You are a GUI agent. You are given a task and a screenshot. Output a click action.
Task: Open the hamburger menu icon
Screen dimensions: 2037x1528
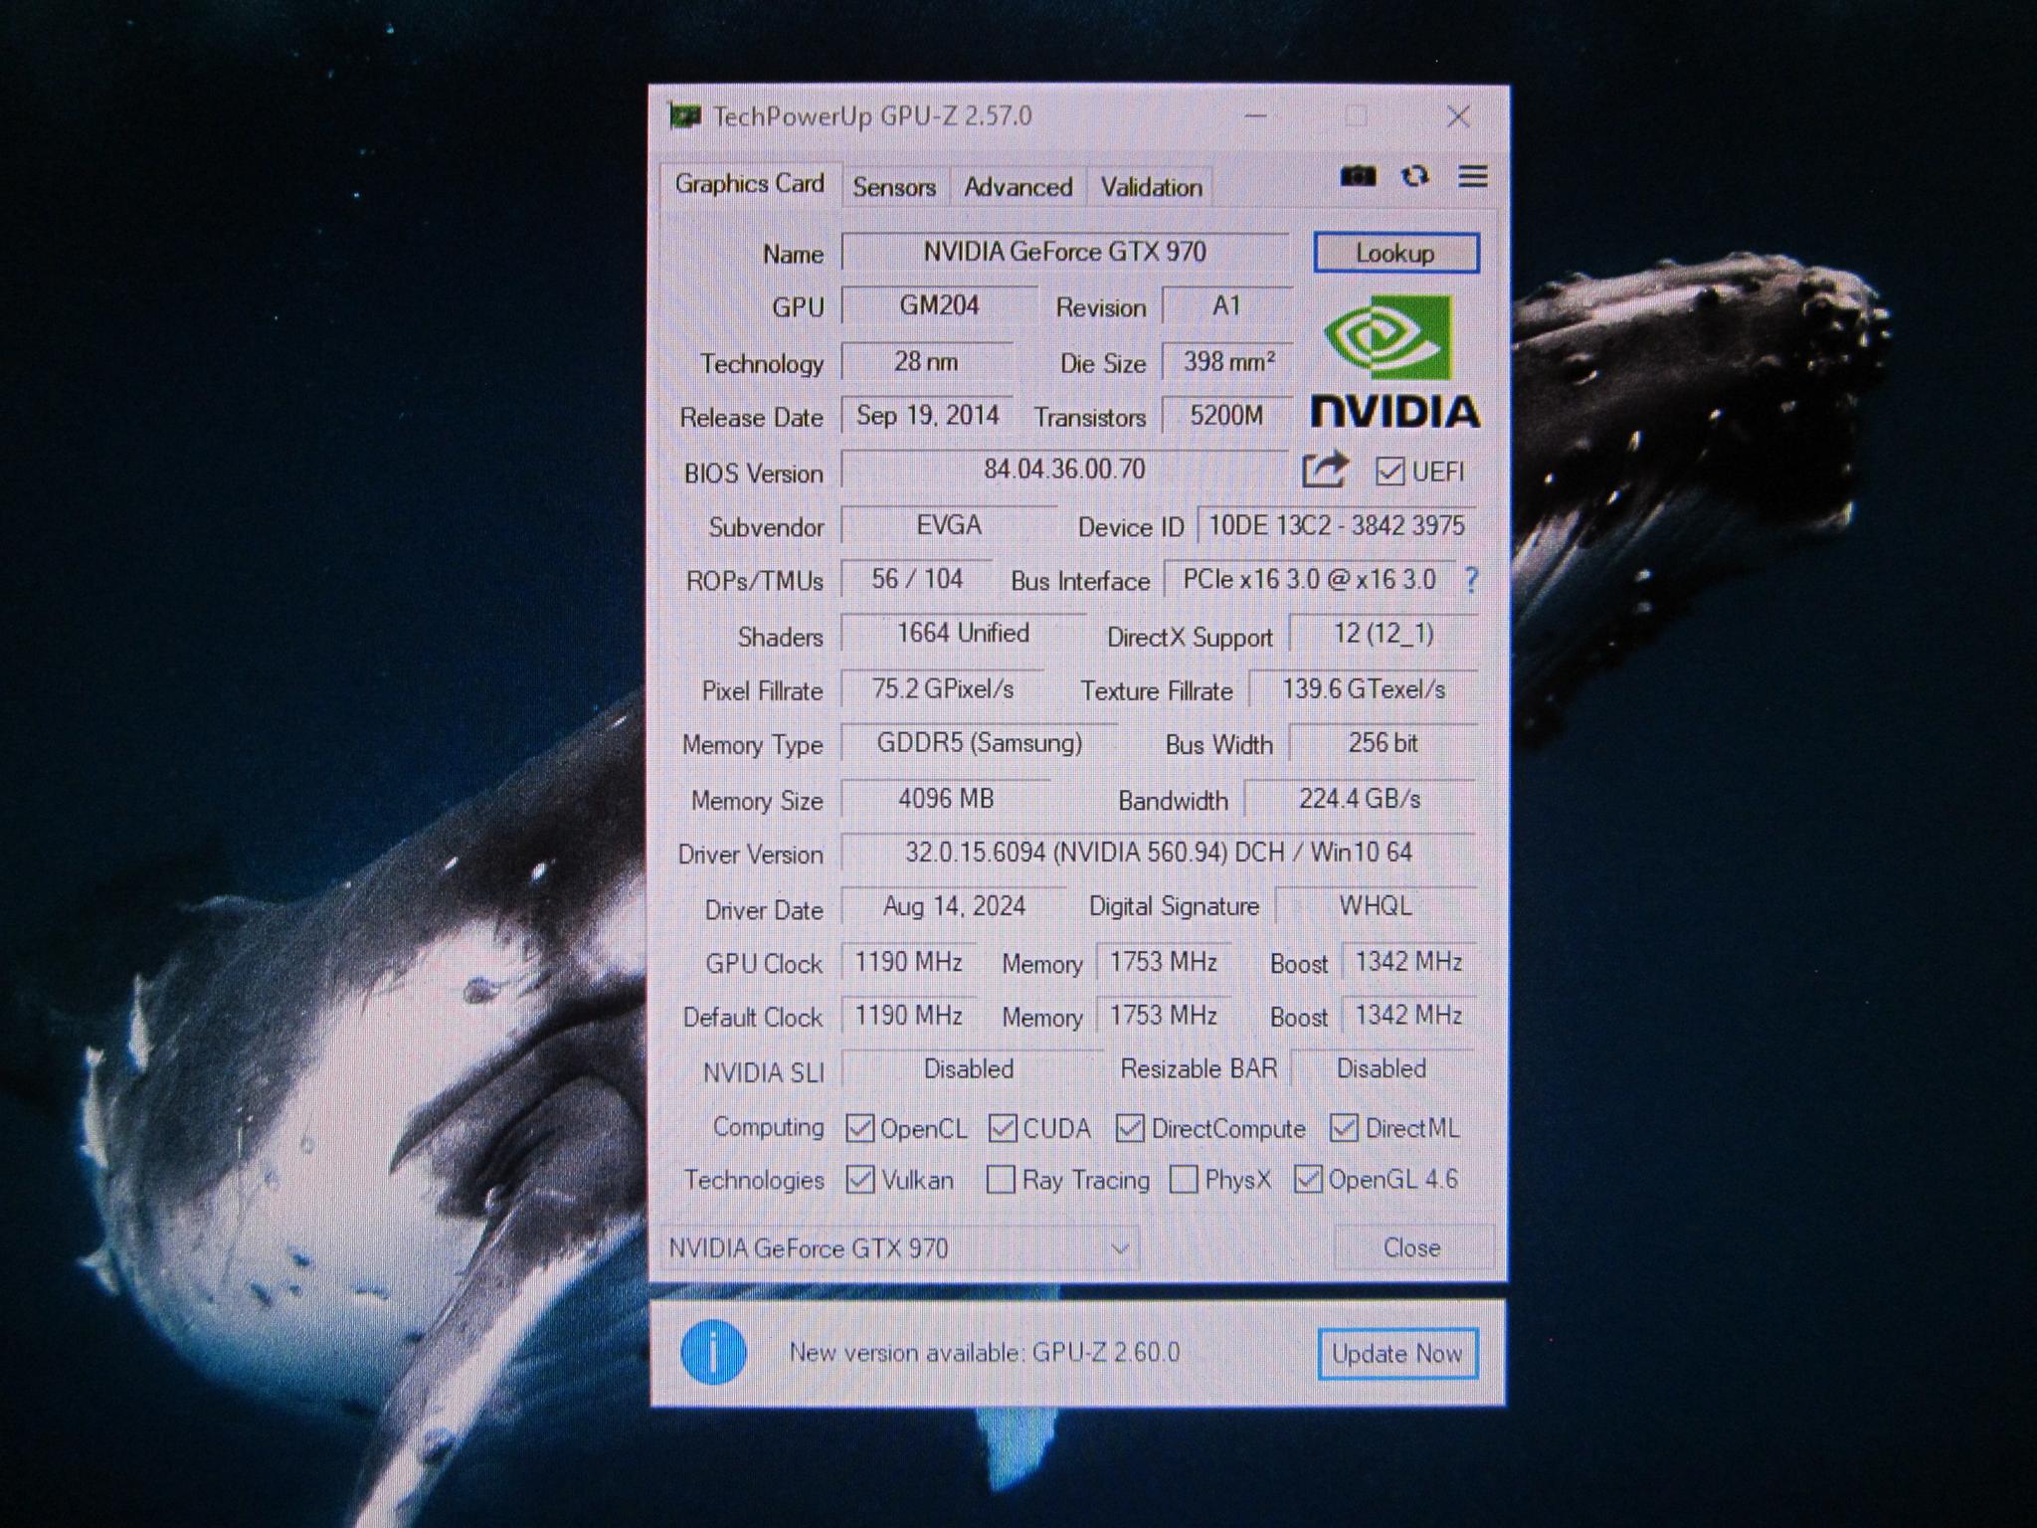(x=1473, y=176)
